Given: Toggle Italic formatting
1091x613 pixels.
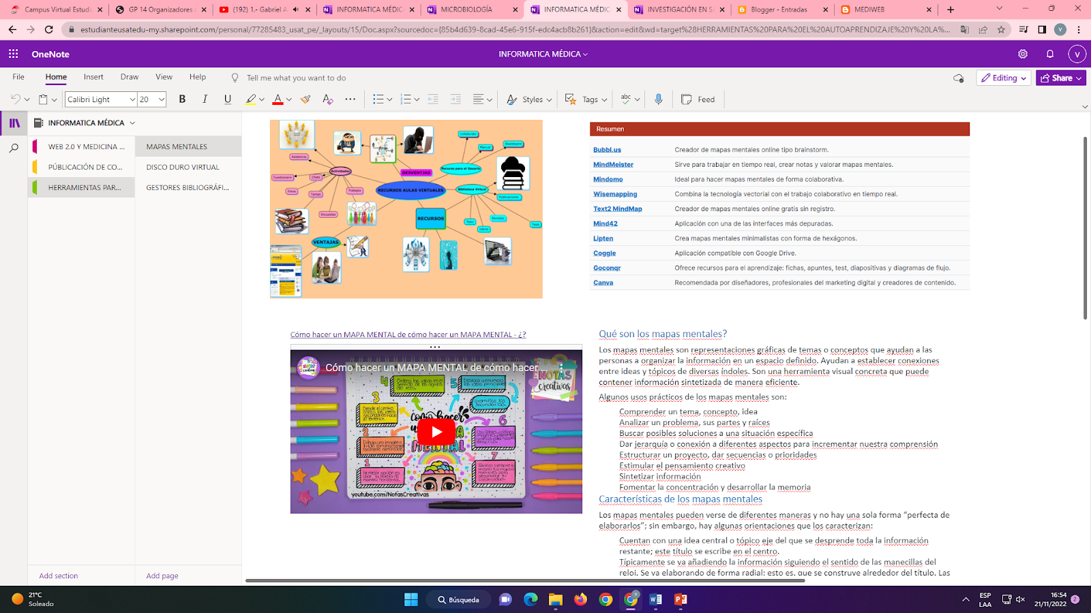Looking at the screenshot, I should point(205,99).
